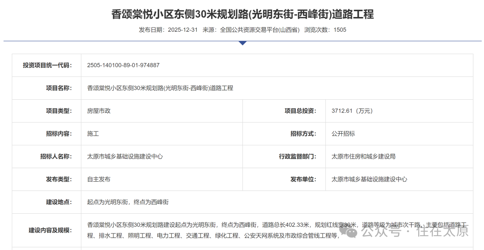Select the 施工 value
The image size is (484, 250).
coord(93,134)
